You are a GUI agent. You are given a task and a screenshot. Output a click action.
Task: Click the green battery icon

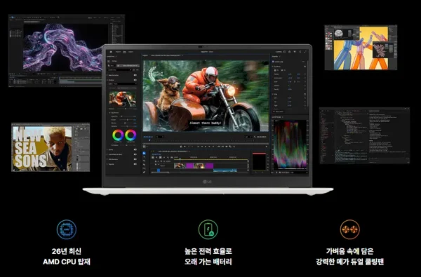208,229
